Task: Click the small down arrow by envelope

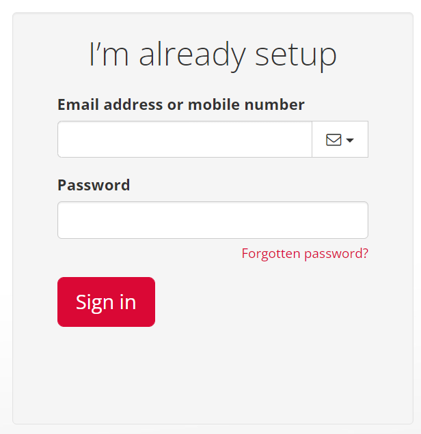Action: coord(350,141)
